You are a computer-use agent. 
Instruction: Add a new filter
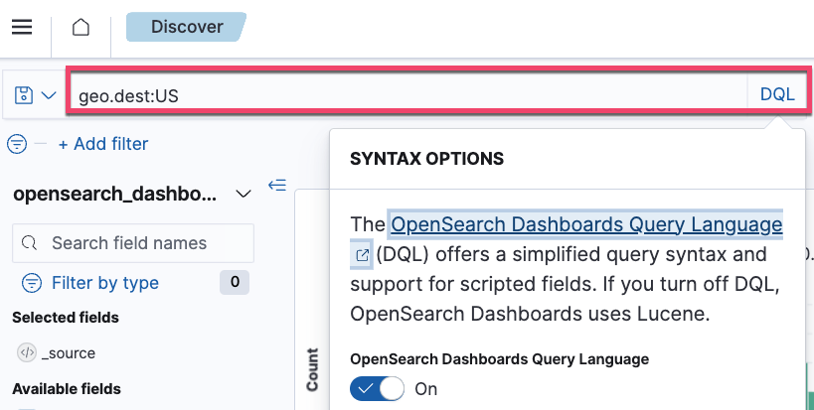point(103,144)
